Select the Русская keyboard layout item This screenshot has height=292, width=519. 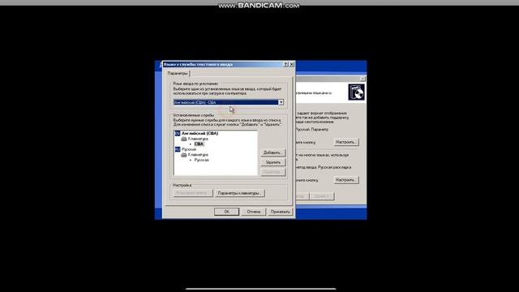(x=201, y=160)
